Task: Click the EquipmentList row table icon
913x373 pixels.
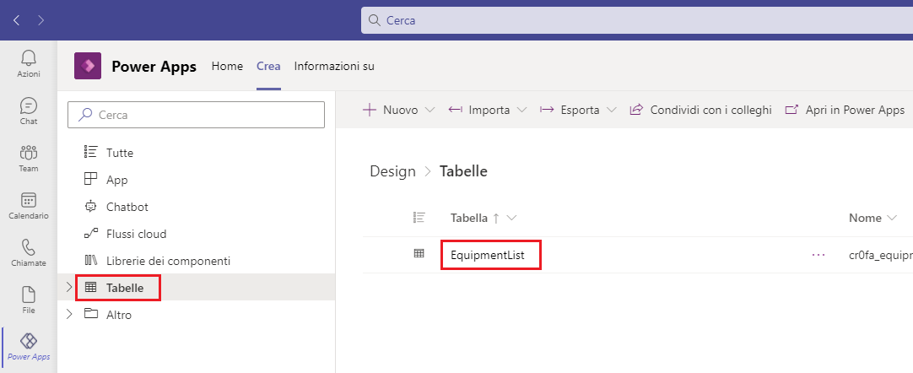Action: tap(419, 254)
